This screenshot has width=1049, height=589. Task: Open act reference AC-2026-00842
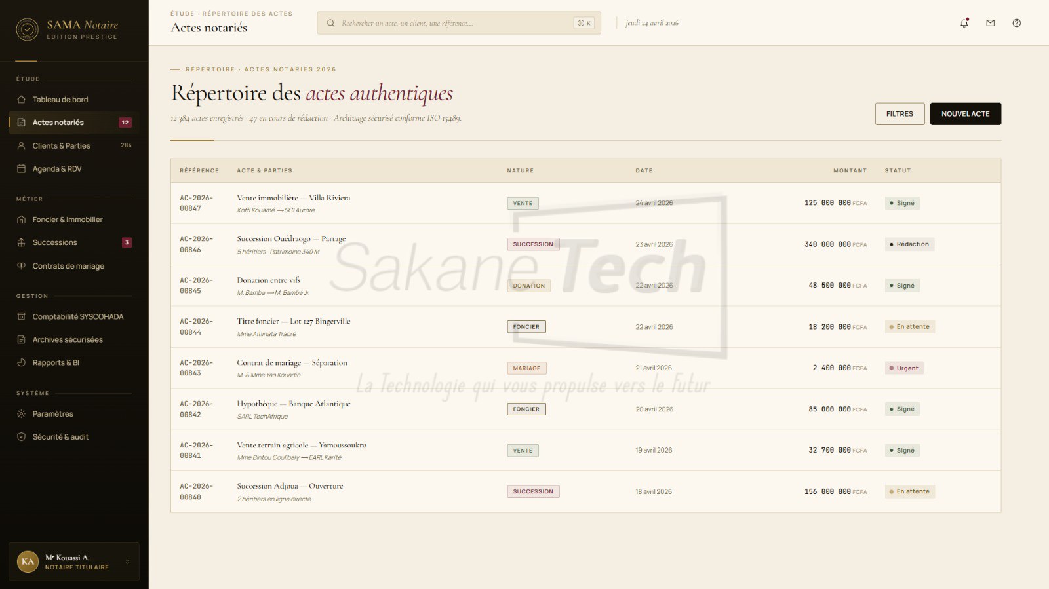coord(196,409)
